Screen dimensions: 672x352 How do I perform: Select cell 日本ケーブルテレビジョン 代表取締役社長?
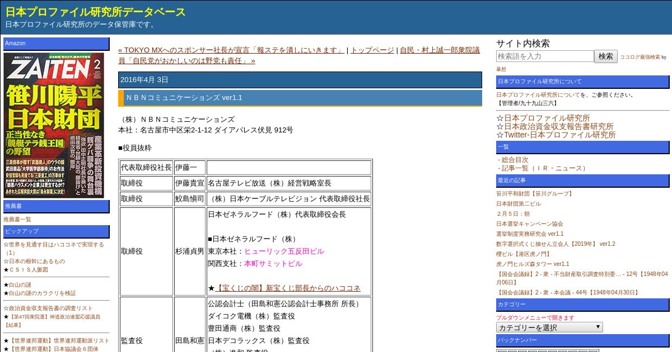tap(288, 199)
